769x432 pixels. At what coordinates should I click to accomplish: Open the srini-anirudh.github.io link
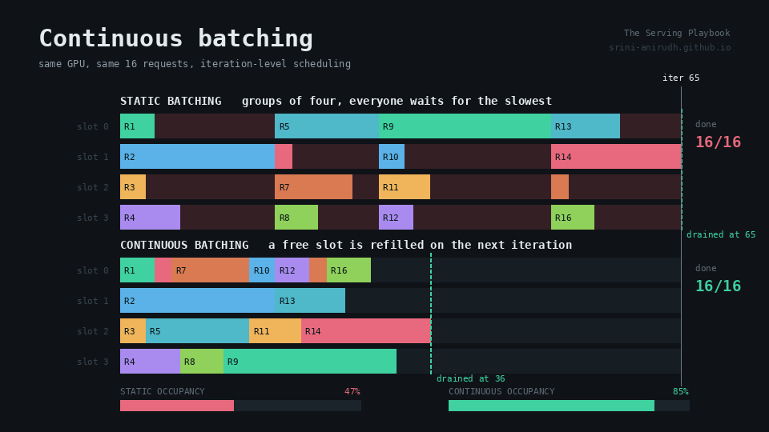pos(670,47)
